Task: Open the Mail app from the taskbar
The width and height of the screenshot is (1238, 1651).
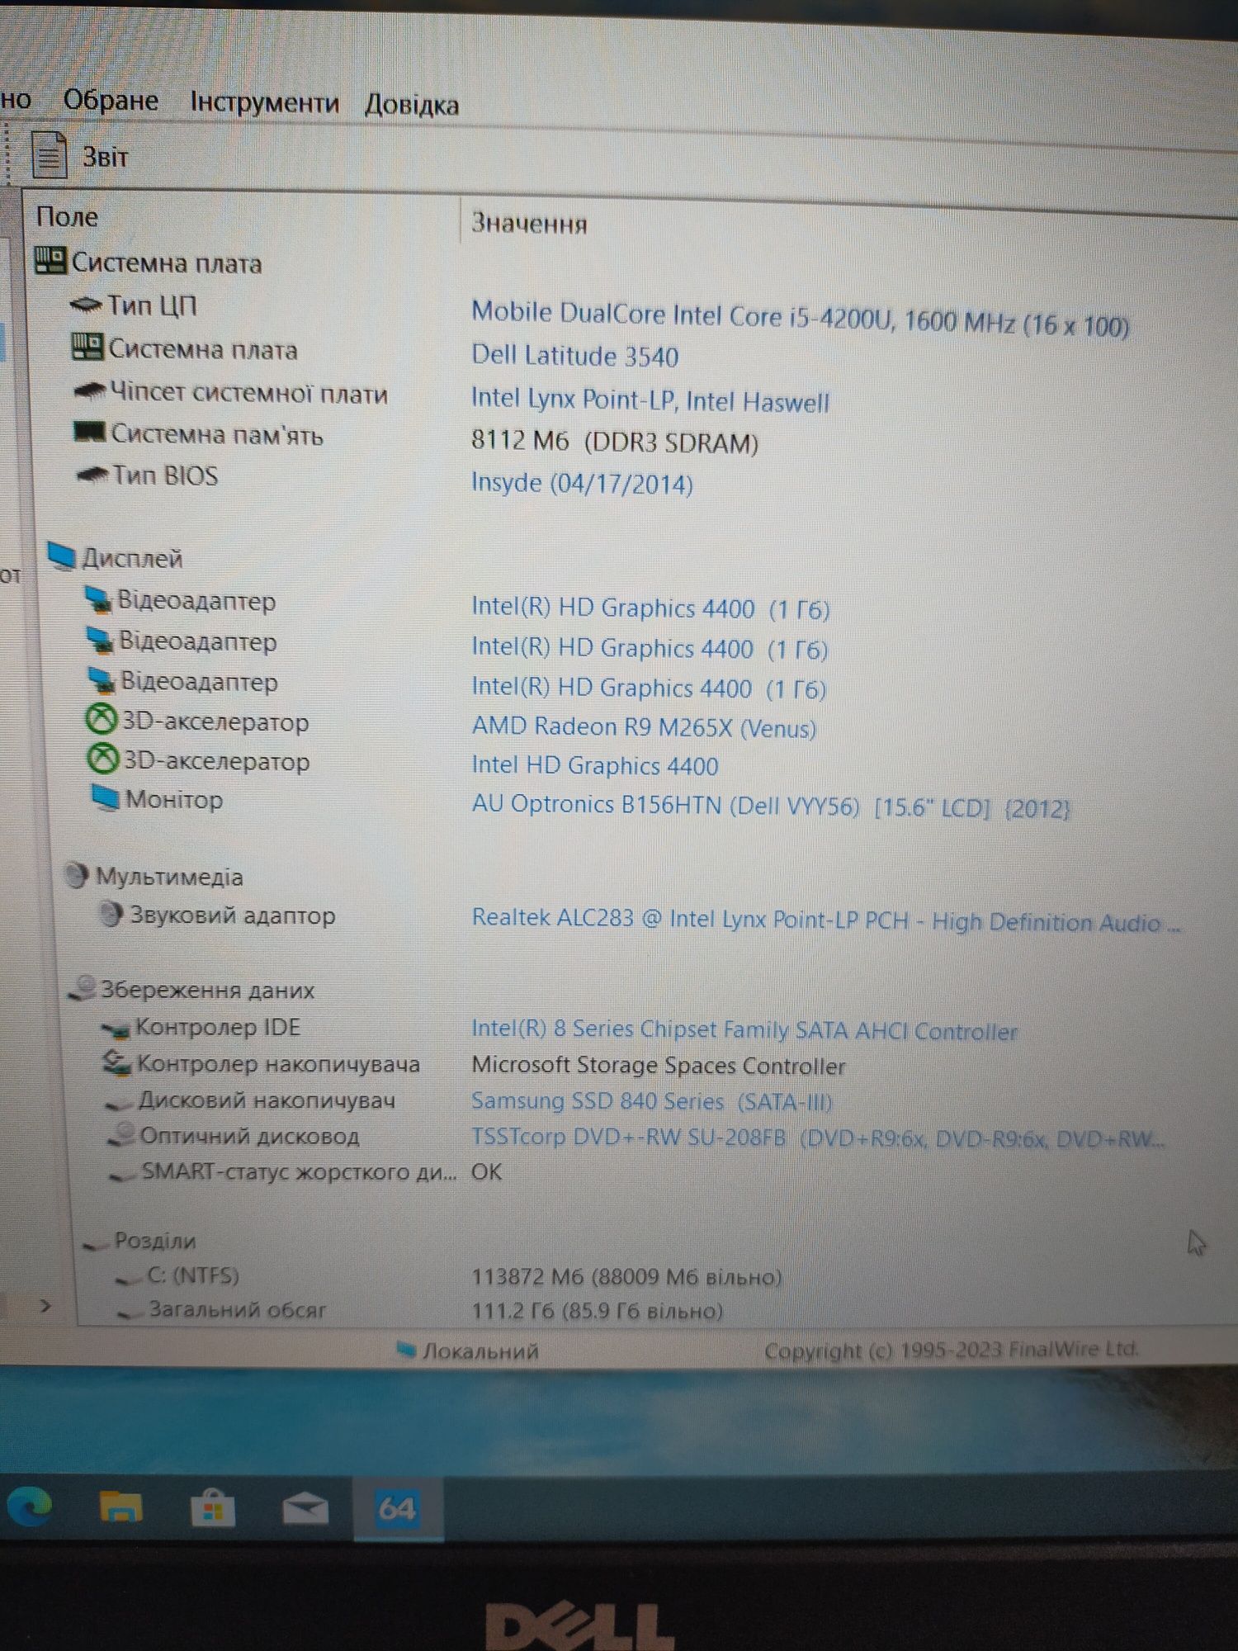Action: [305, 1509]
